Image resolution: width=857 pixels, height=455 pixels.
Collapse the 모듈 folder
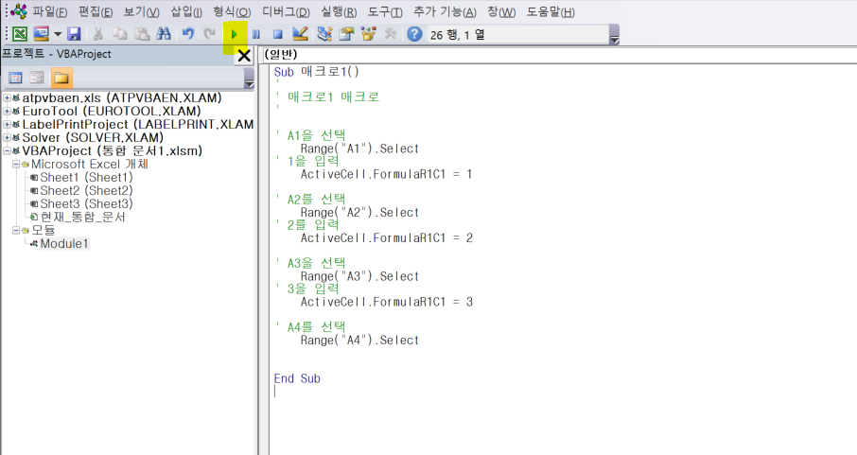[x=16, y=230]
